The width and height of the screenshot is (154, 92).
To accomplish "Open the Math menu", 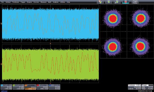I will (x=50, y=2).
